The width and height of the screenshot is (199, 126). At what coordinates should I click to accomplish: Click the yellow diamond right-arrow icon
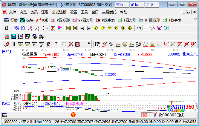(x=102, y=28)
